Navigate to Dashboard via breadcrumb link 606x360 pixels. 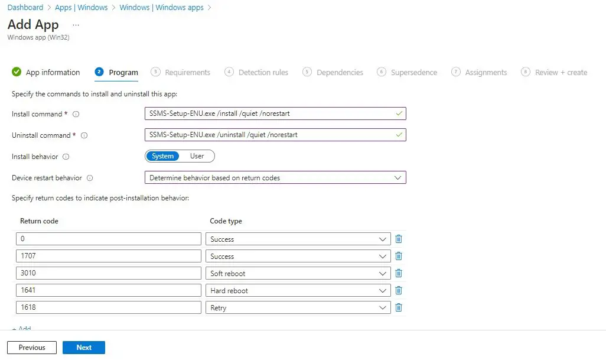[x=25, y=7]
